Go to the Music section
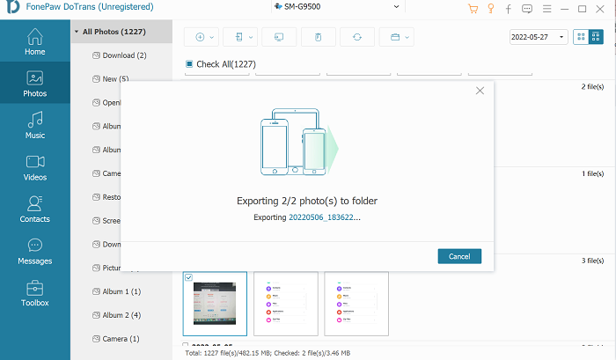The width and height of the screenshot is (616, 360). (x=35, y=125)
